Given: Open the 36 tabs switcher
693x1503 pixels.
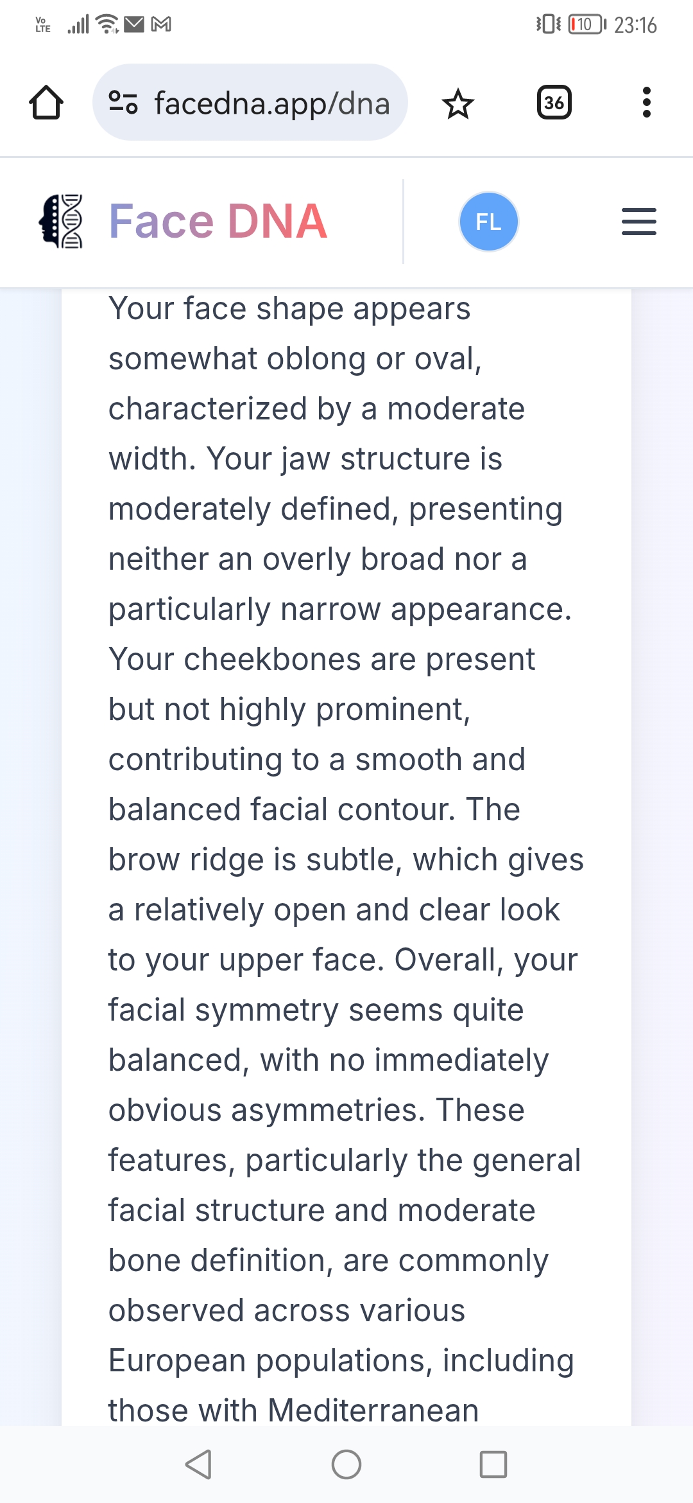Looking at the screenshot, I should [x=554, y=103].
